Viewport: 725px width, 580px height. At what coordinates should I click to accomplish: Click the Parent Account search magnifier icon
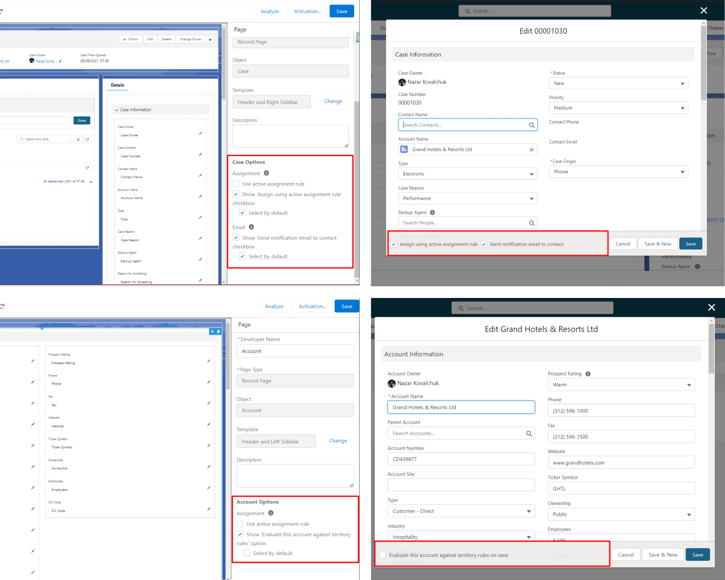[529, 434]
